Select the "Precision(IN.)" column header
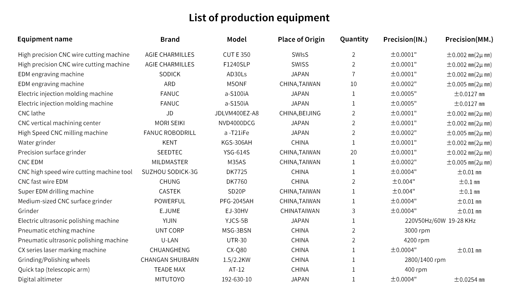 tap(405, 39)
